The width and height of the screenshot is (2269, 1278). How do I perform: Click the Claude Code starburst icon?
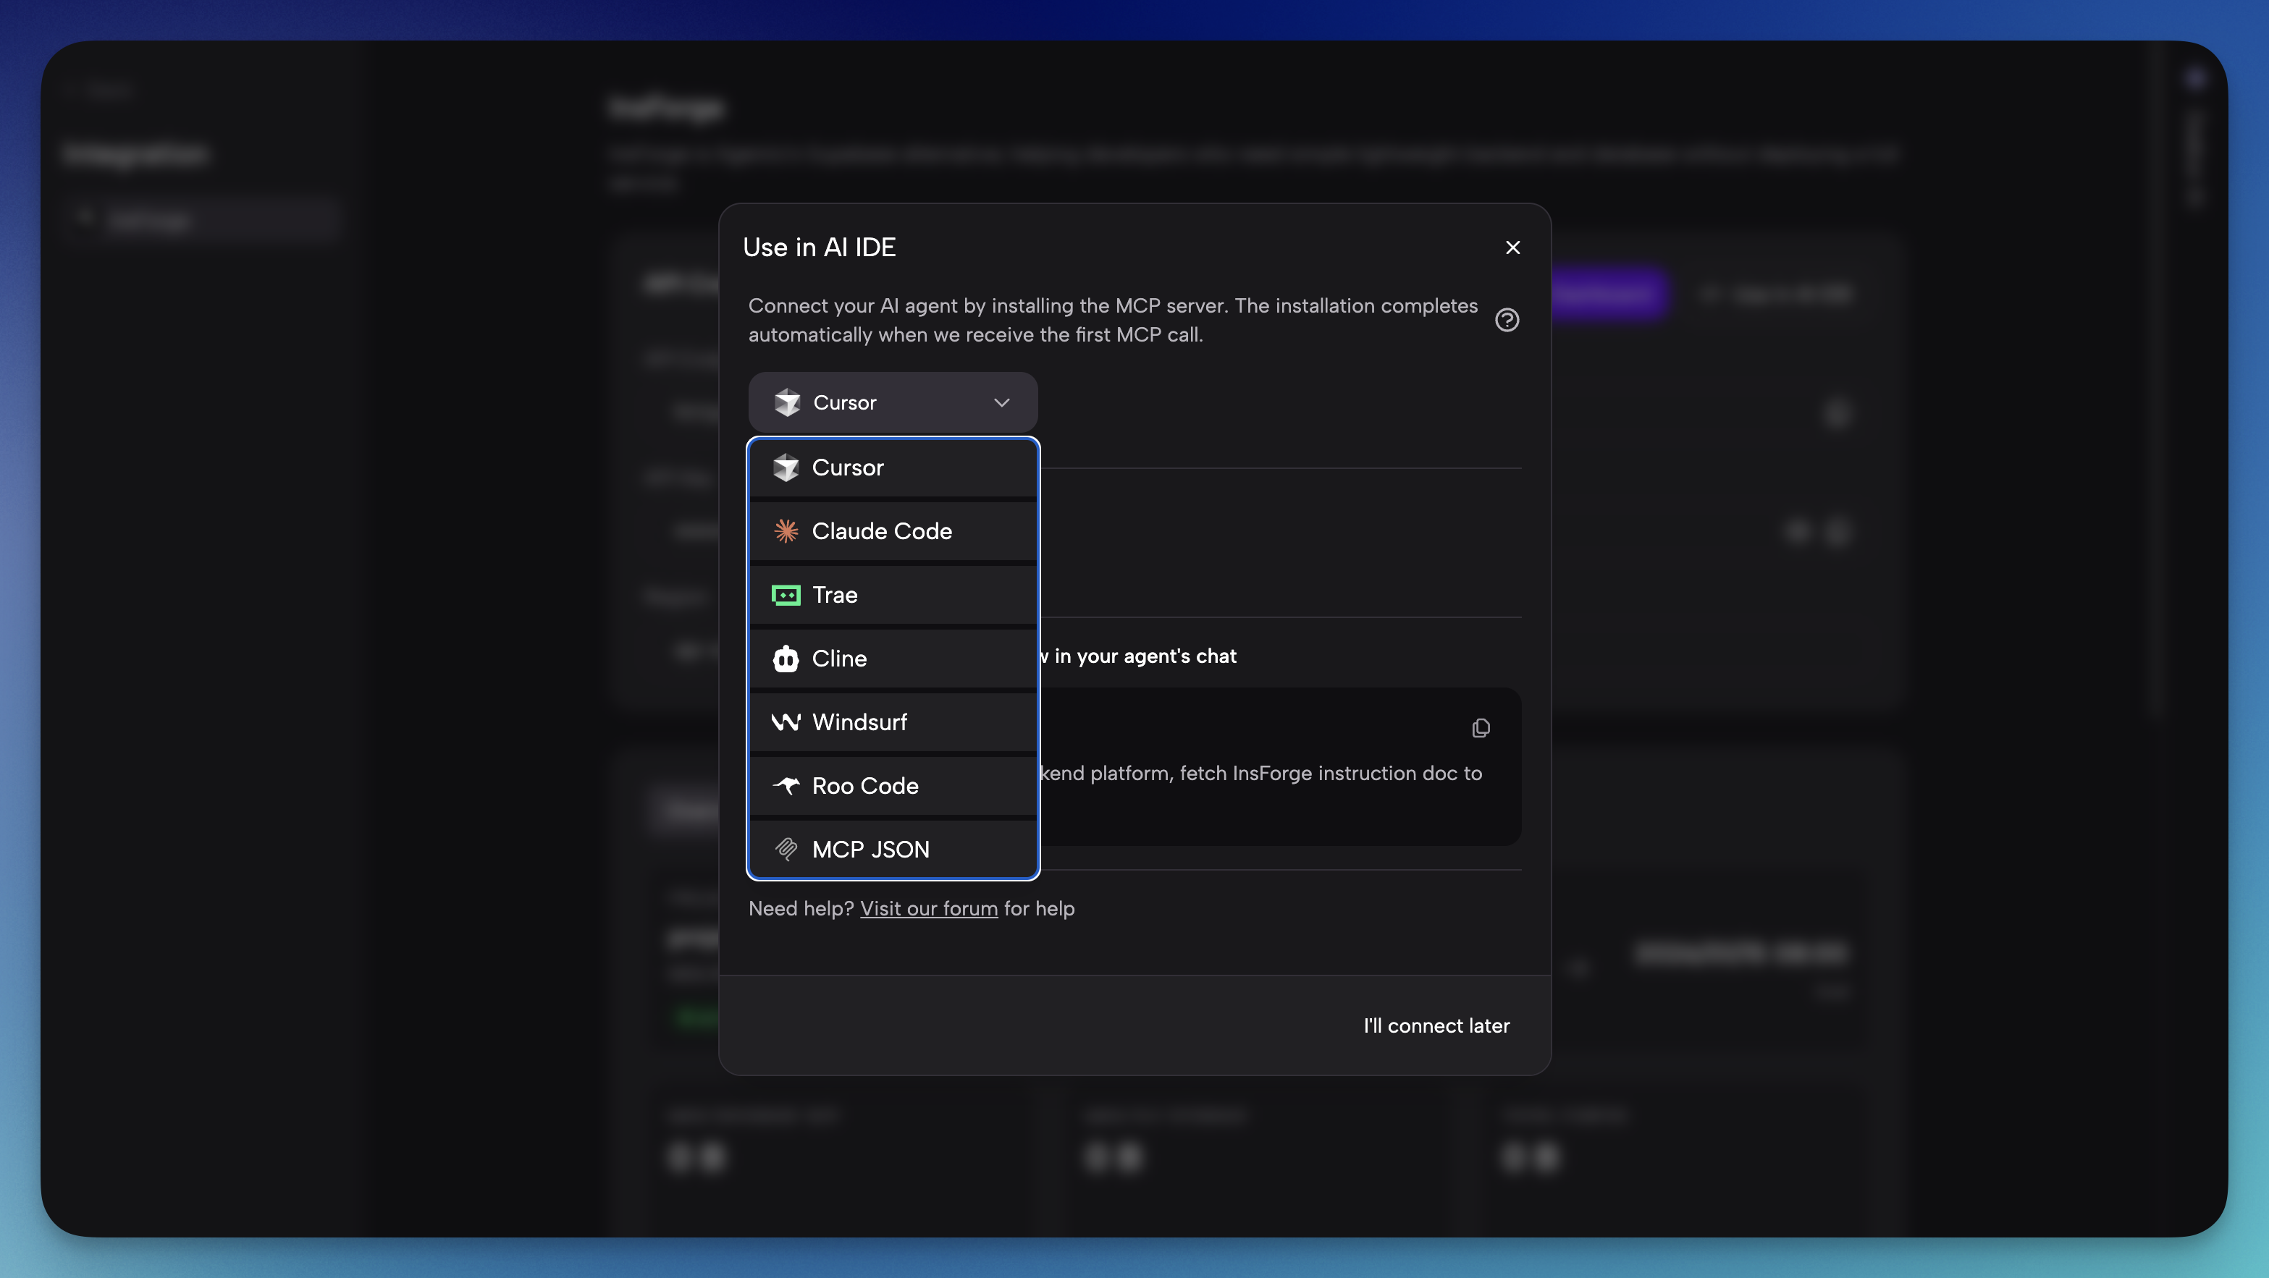[786, 532]
